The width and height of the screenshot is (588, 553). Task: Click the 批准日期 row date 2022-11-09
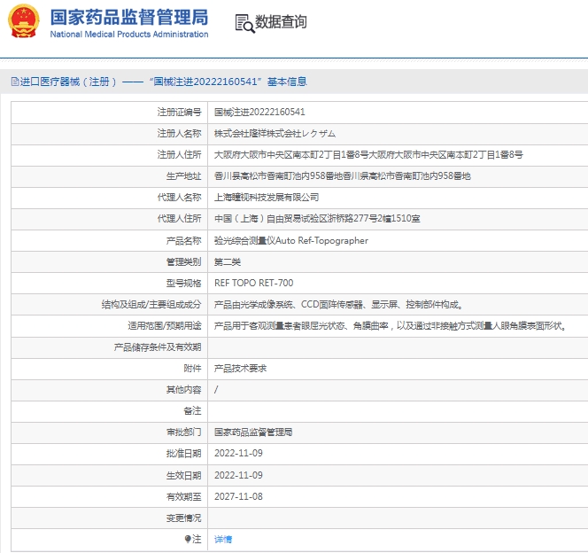[x=238, y=453]
